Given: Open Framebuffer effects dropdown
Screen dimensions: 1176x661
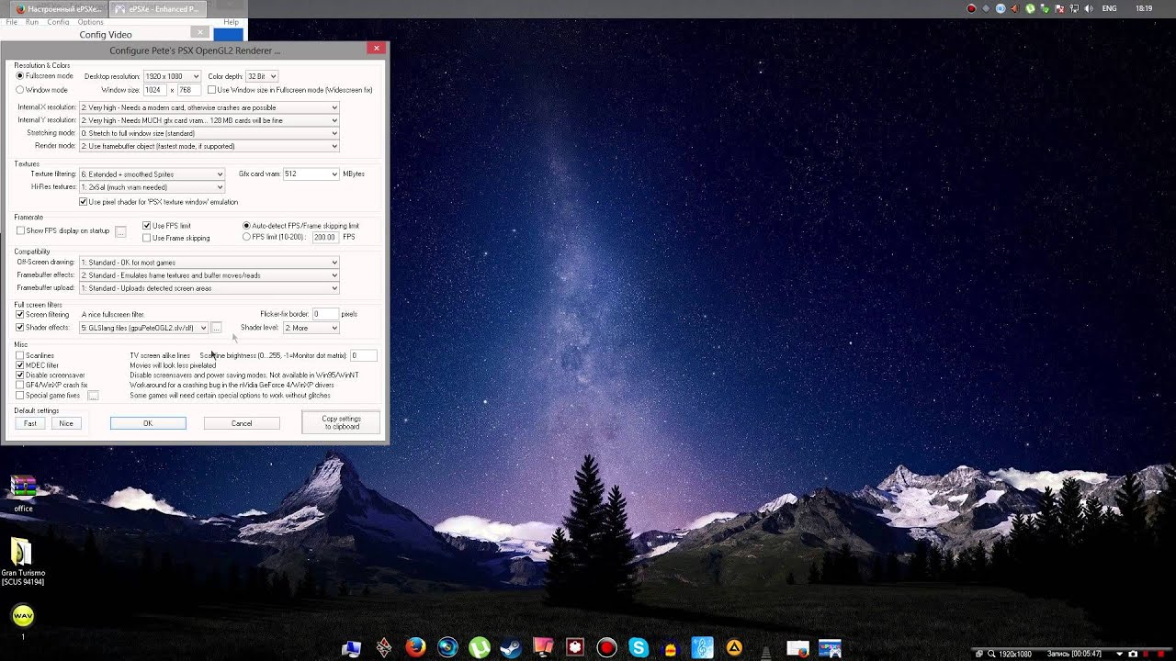Looking at the screenshot, I should (x=209, y=275).
